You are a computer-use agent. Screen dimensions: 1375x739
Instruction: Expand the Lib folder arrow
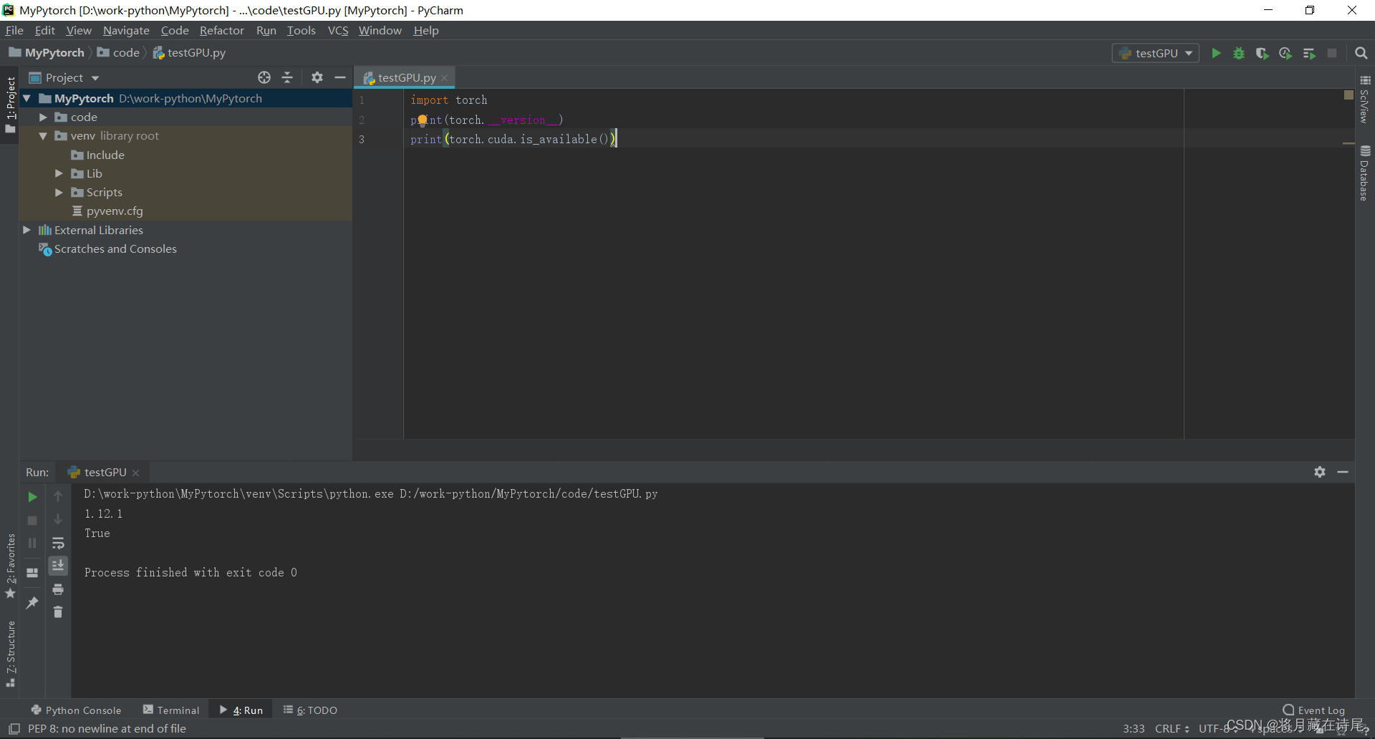pos(59,173)
